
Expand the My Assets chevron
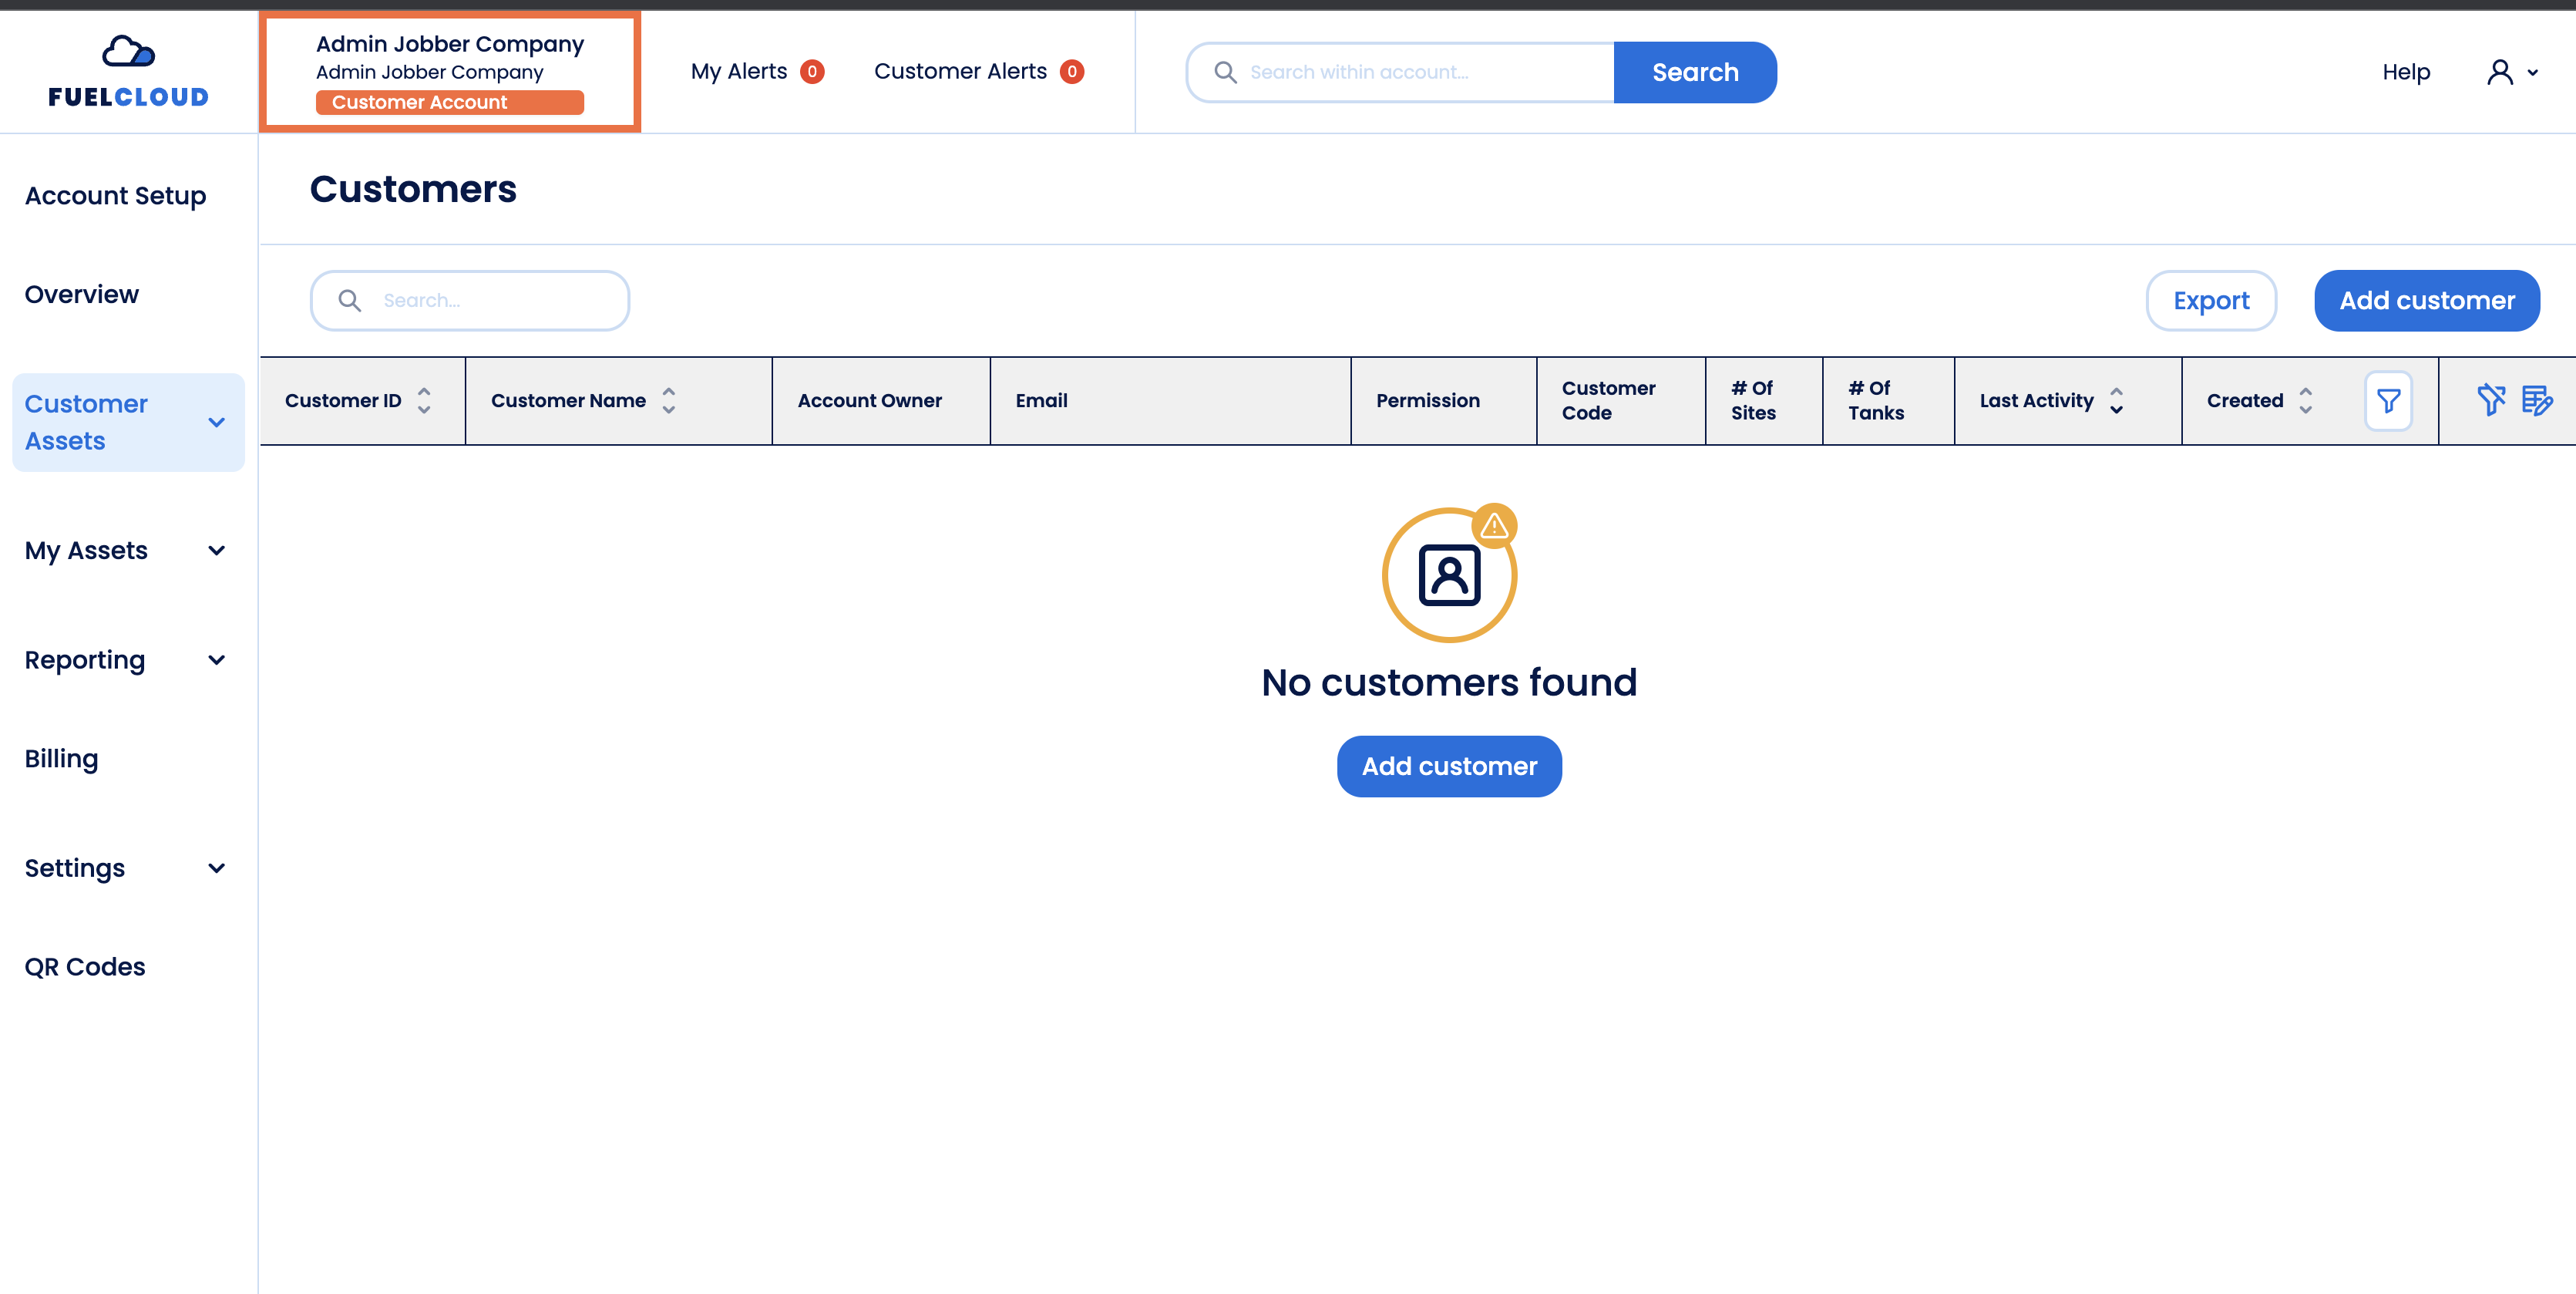216,551
